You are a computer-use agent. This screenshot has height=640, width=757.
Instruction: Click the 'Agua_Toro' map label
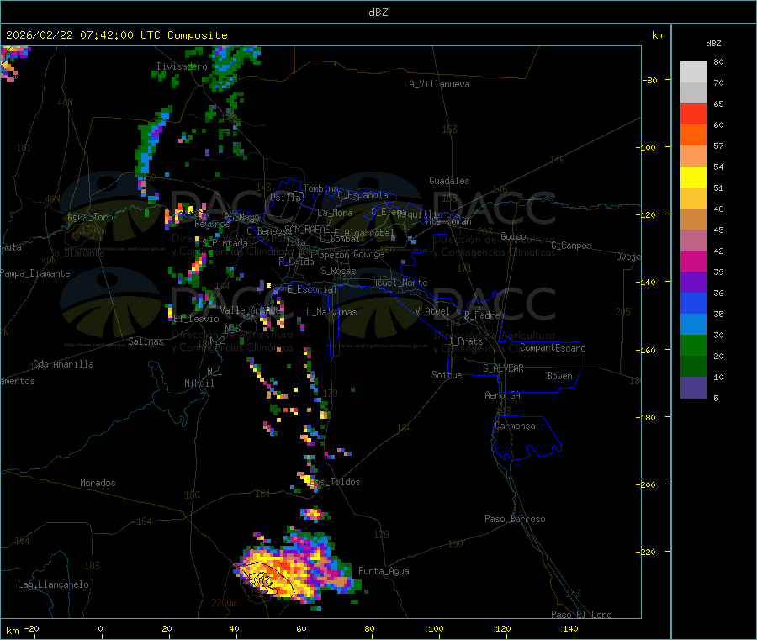(90, 217)
